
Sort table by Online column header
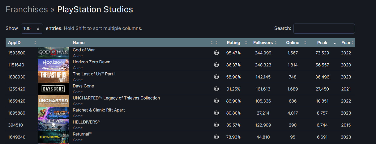pos(293,43)
